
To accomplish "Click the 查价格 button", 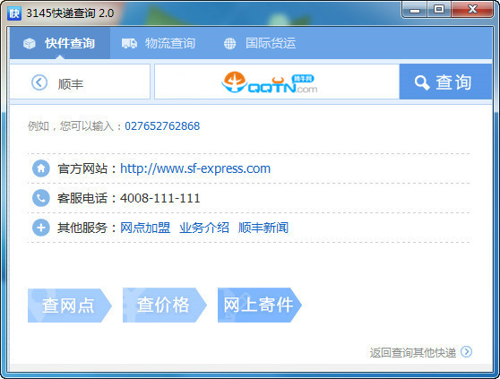I will 165,305.
